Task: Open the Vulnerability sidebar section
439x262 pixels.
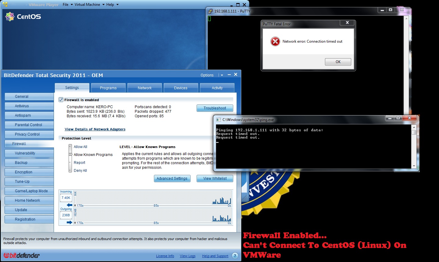Action: click(x=29, y=153)
